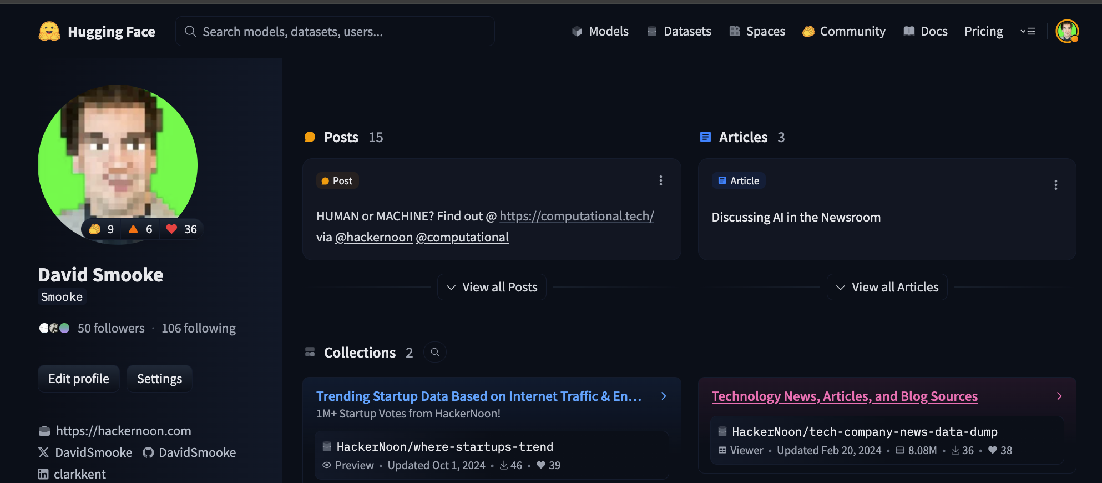1102x483 pixels.
Task: Click the Collections grid icon
Action: pos(310,352)
